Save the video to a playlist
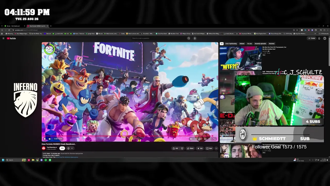Viewport: 330px width, 186px height. (209, 148)
